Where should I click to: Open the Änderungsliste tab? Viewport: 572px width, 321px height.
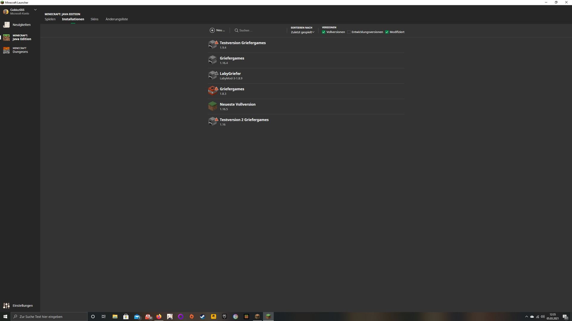[116, 19]
